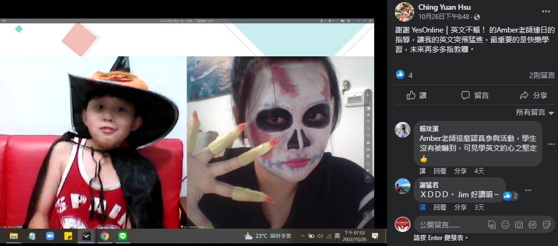This screenshot has width=558, height=246.
Task: Select the pointer tool in whiteboard toolbar
Action: [368, 95]
